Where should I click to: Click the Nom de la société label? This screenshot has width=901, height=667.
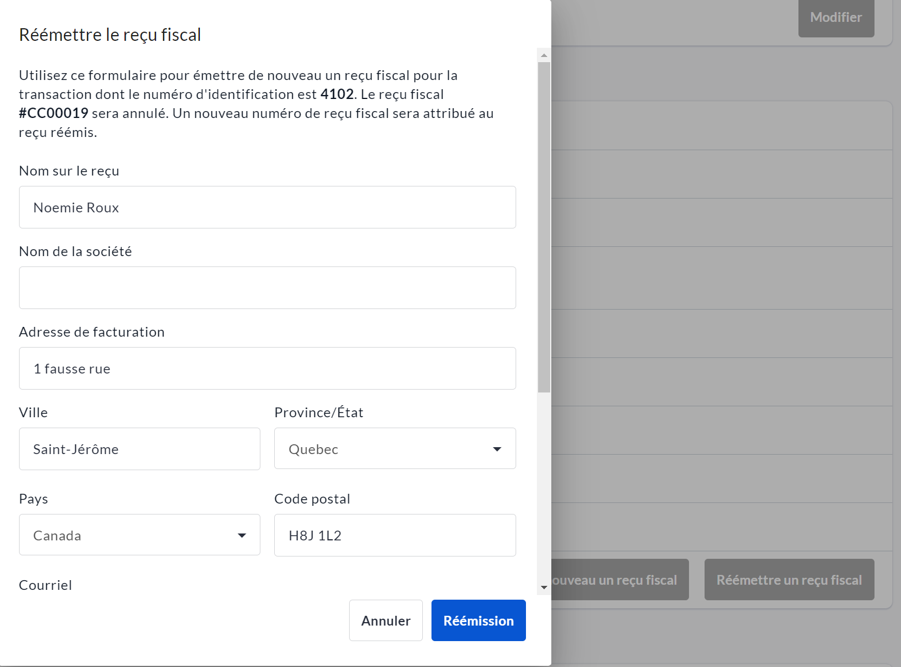tap(75, 251)
